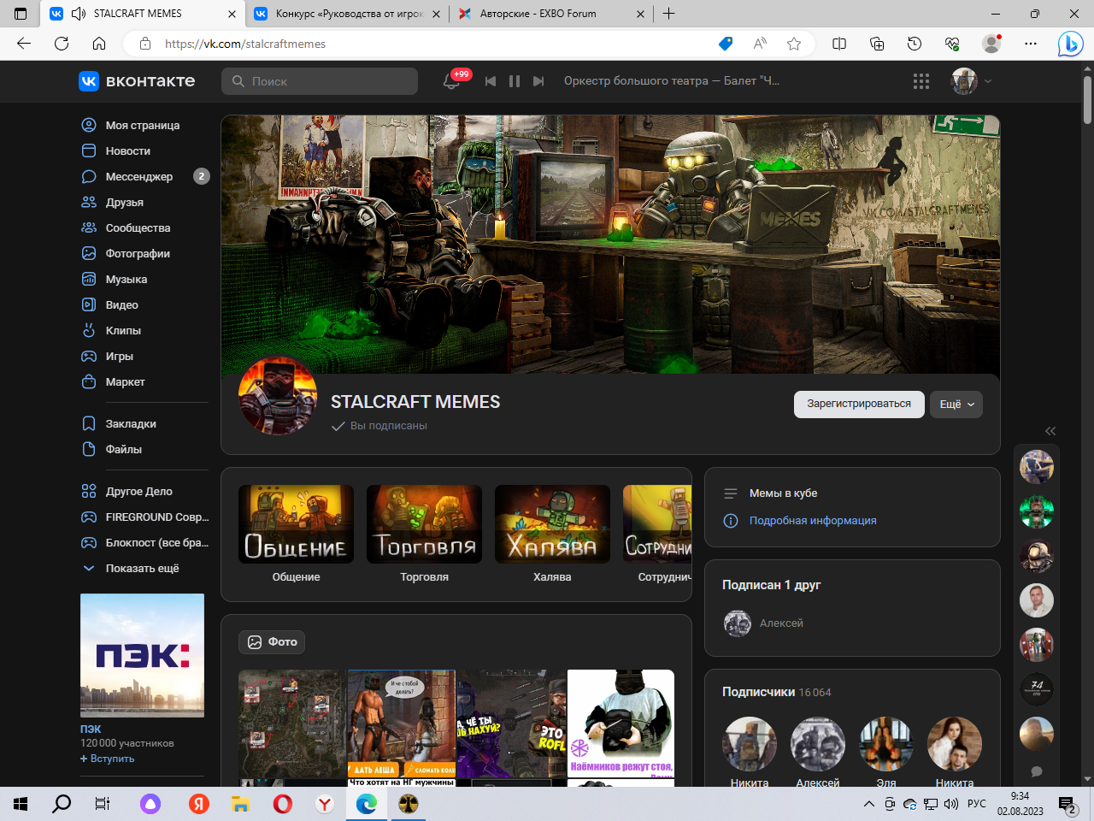Skip to next track in VK player

point(538,81)
